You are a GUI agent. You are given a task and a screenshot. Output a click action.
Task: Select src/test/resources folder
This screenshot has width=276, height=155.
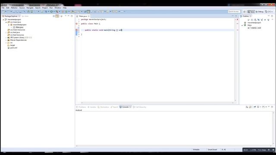coord(17,35)
